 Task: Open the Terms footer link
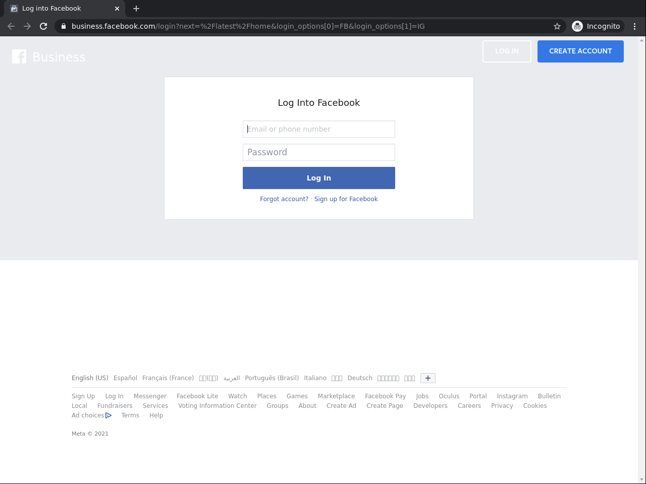[x=130, y=415]
